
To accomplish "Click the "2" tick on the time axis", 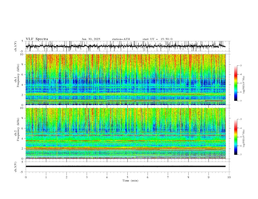I will pyautogui.click(x=66, y=177).
